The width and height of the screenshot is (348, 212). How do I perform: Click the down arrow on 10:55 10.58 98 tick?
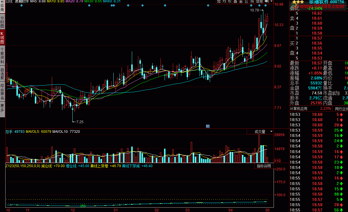click(x=341, y=194)
